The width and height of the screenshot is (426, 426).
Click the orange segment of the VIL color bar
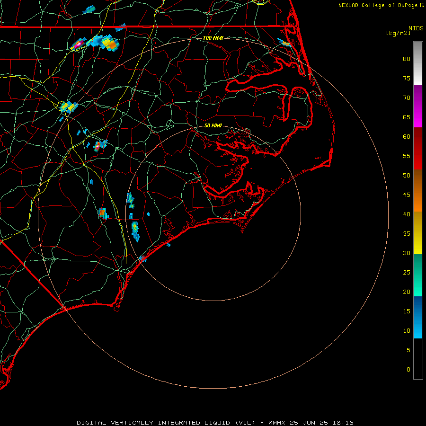click(418, 190)
